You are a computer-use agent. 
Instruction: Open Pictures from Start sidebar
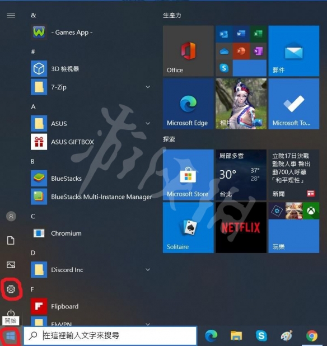click(11, 265)
